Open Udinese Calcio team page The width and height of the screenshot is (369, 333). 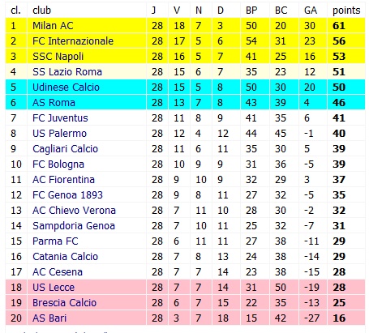pos(66,88)
